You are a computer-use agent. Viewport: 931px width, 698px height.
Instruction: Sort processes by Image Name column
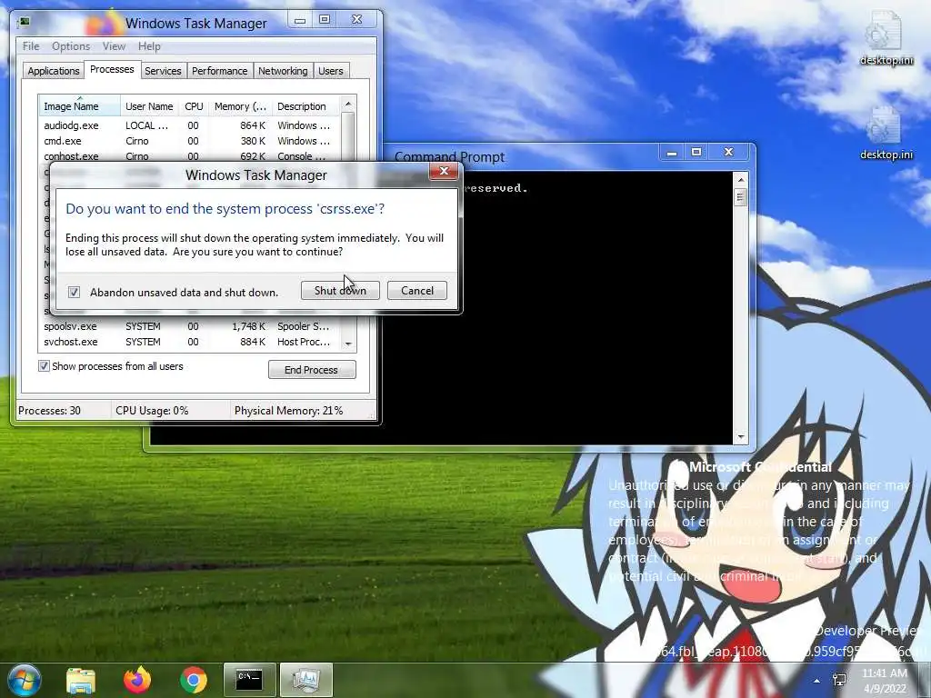point(80,106)
